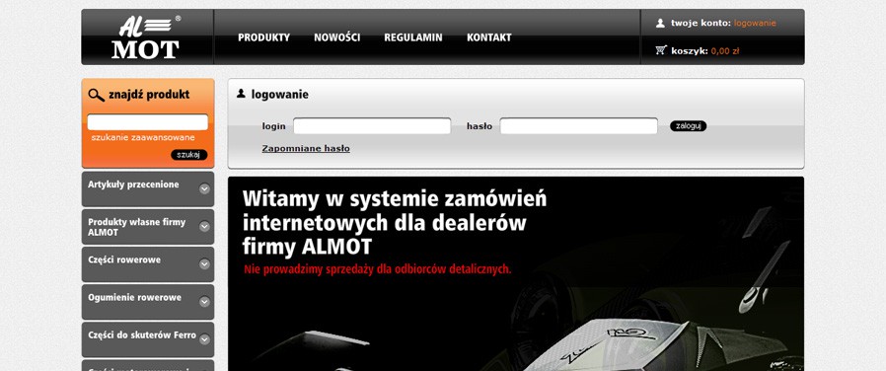886x371 pixels.
Task: Open the Artykuły przecenione category
Action: tap(133, 185)
